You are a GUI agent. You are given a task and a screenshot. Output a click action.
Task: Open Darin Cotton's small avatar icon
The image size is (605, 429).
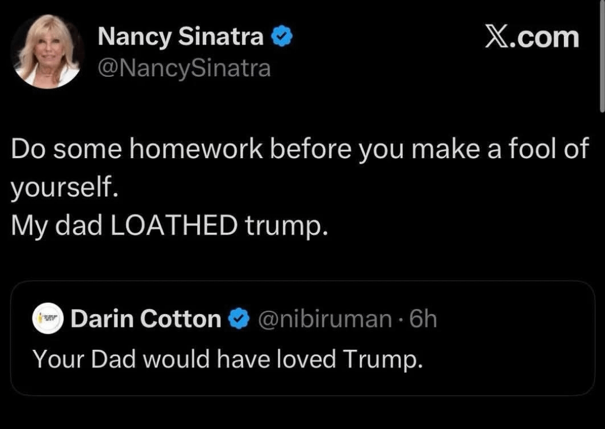[x=48, y=319]
